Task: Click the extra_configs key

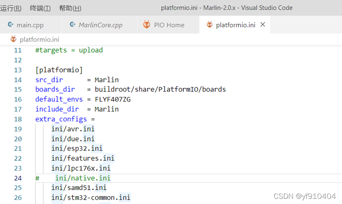Action: (61, 119)
